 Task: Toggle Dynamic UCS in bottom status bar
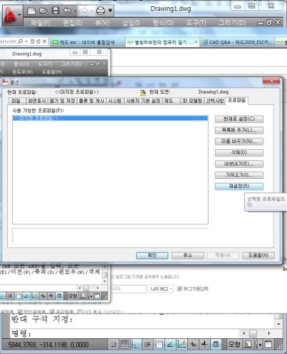[182, 344]
